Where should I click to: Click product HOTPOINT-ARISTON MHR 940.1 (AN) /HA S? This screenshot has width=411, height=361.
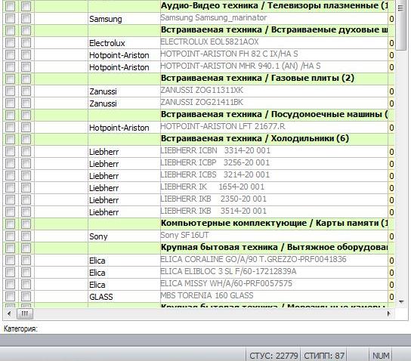tap(240, 66)
